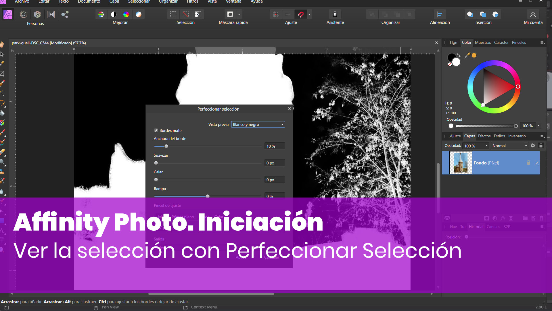Image resolution: width=552 pixels, height=311 pixels.
Task: Open the Vista previa dropdown
Action: click(x=258, y=124)
